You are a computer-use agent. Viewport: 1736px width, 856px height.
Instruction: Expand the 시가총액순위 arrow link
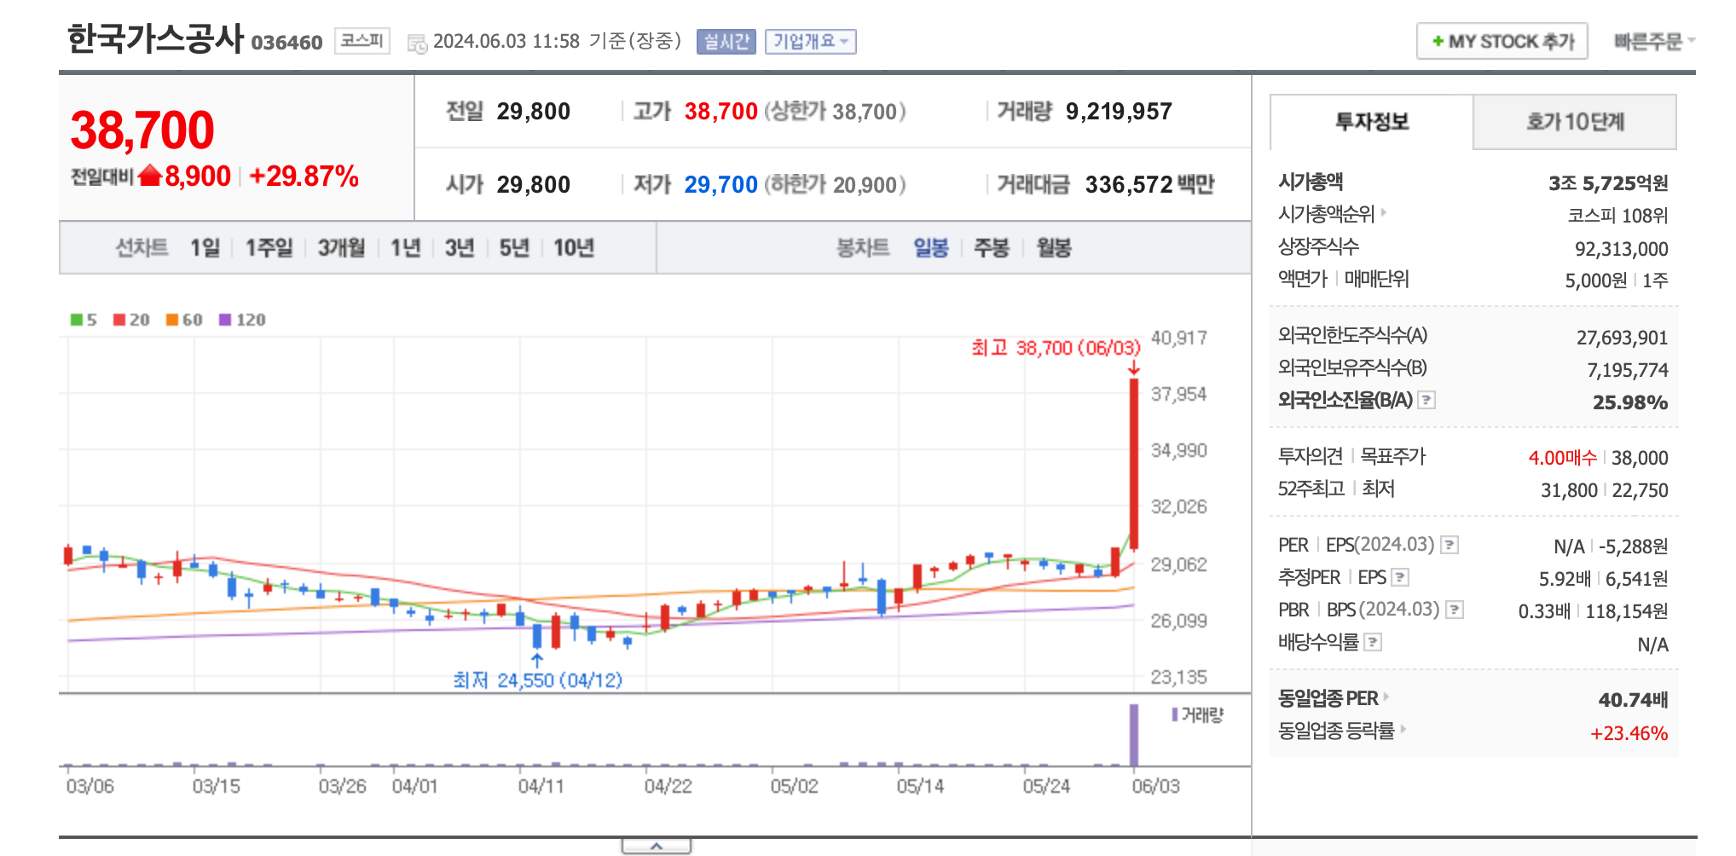1384,212
